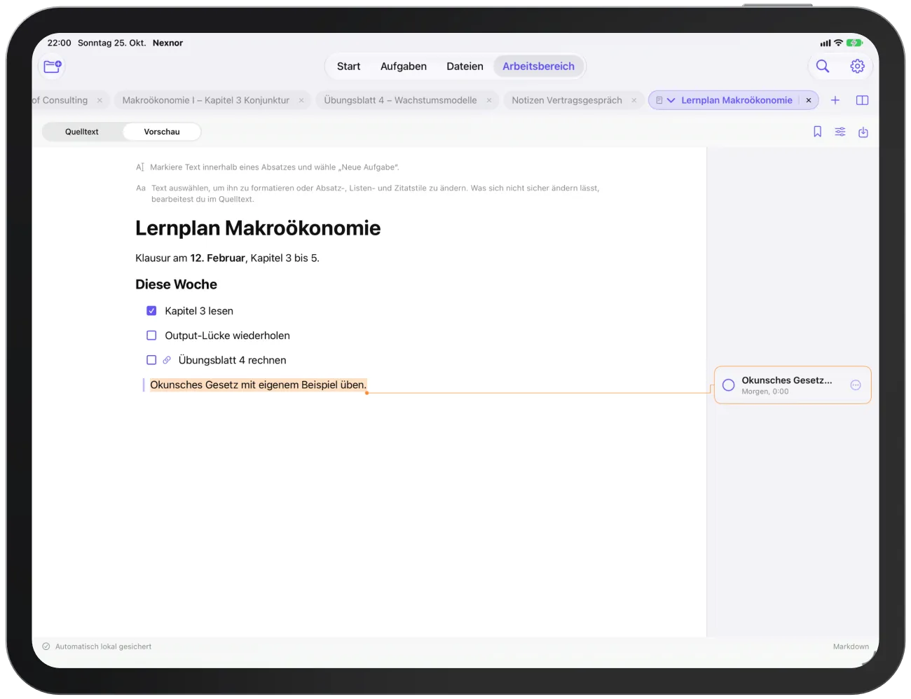Screen dimensions: 911x699
Task: Mark the Okunsches Gesetz task as done
Action: (729, 385)
